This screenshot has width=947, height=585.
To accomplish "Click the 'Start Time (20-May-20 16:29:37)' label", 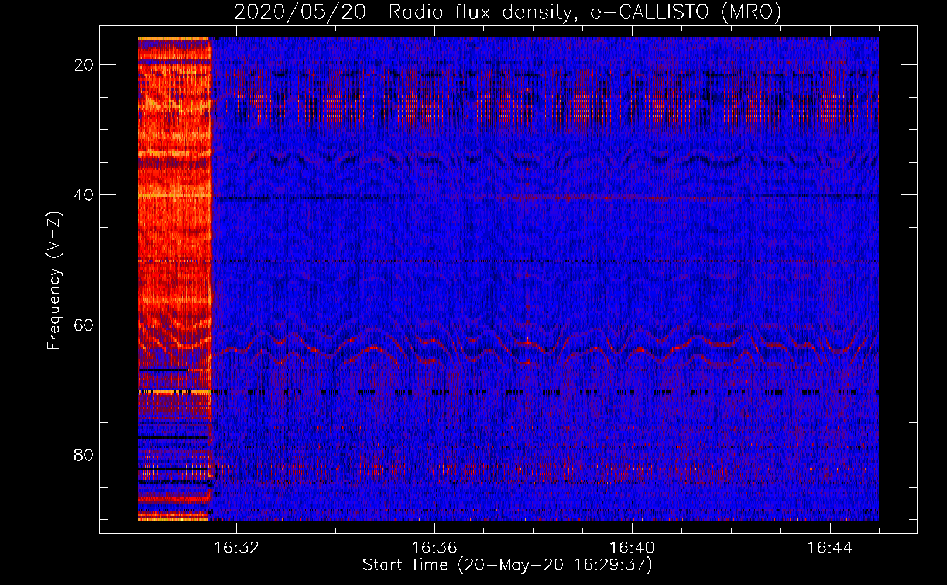I will point(507,565).
